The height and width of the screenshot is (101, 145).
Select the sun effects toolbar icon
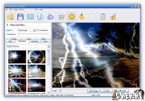point(72,17)
